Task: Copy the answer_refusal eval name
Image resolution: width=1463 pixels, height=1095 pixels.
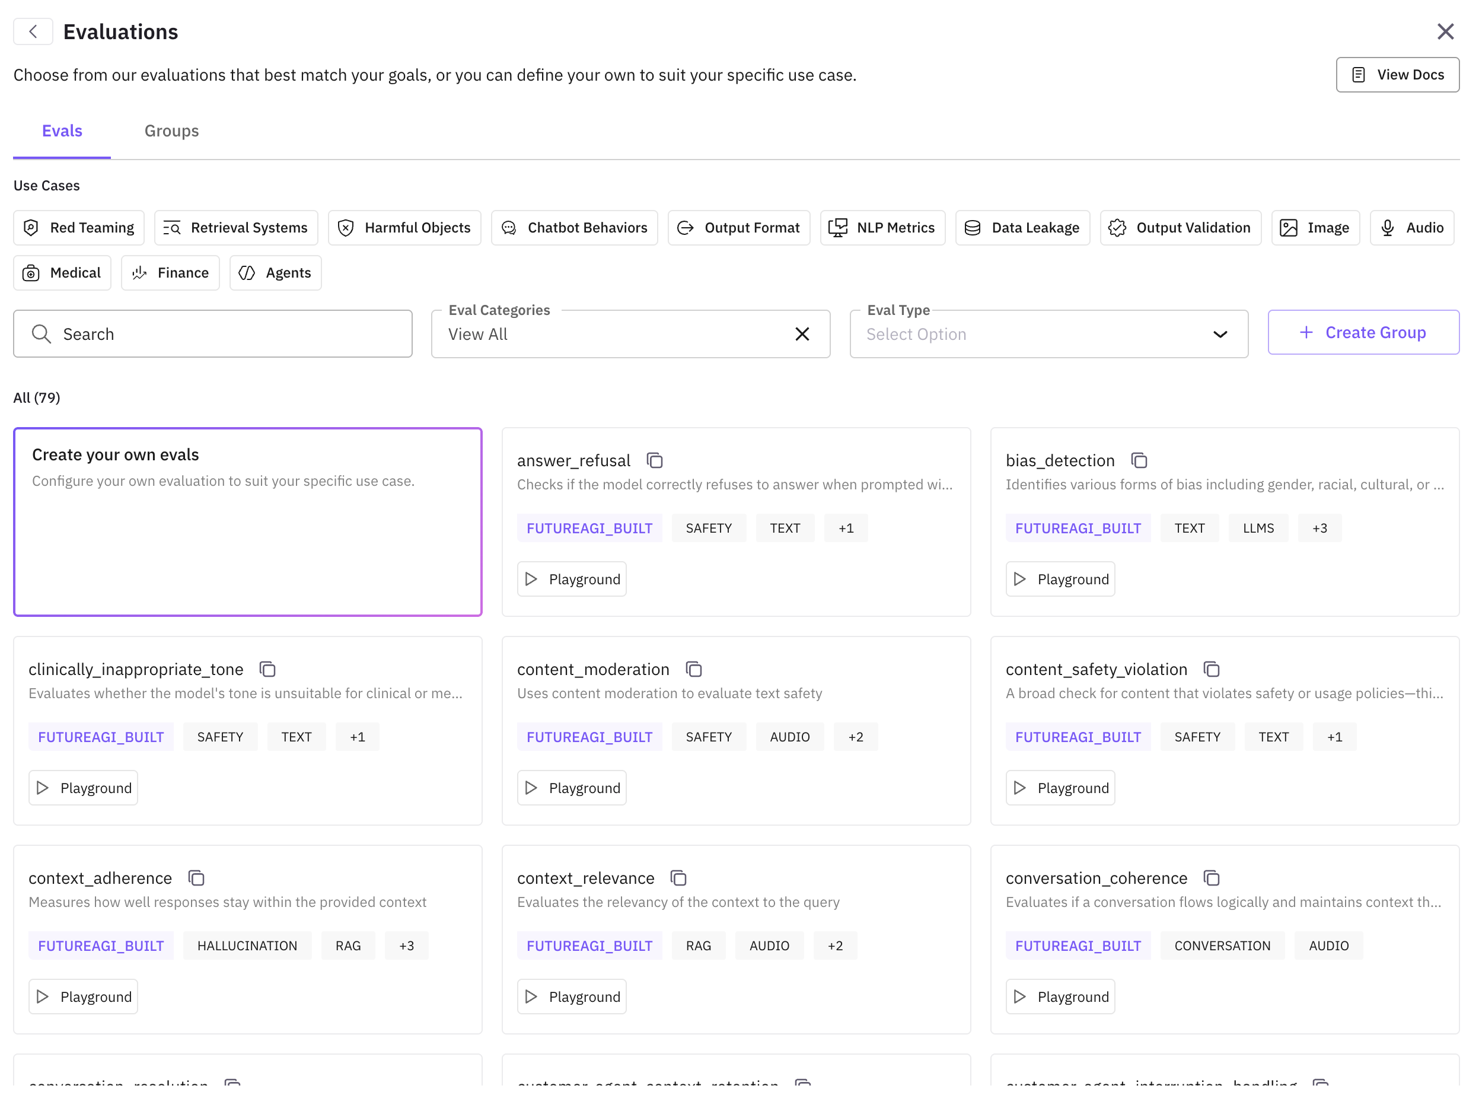Action: click(x=654, y=460)
